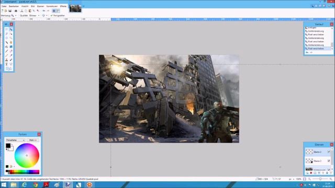Image resolution: width=335 pixels, height=188 pixels.
Task: Open the Korrekturen menu
Action: tap(52, 6)
